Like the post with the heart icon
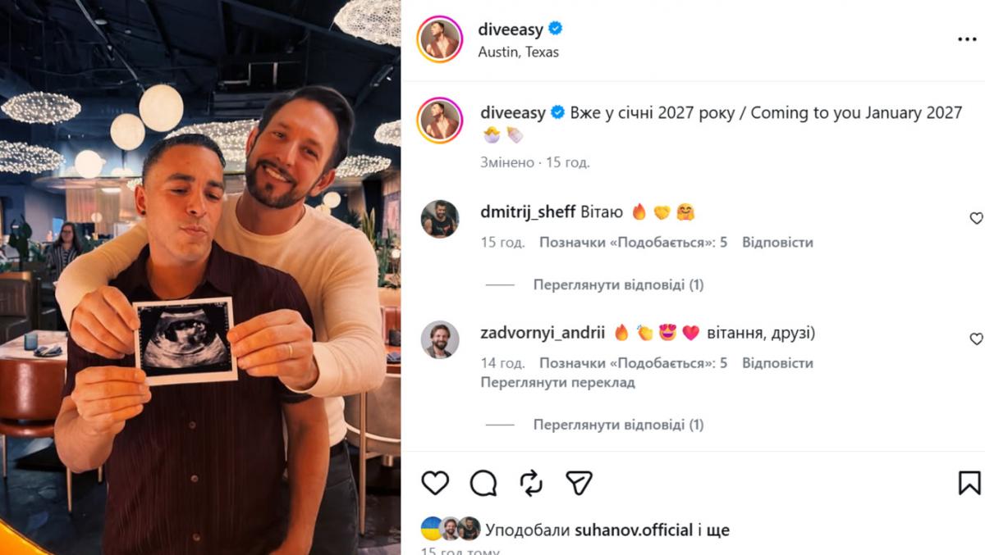This screenshot has width=985, height=555. coord(435,483)
